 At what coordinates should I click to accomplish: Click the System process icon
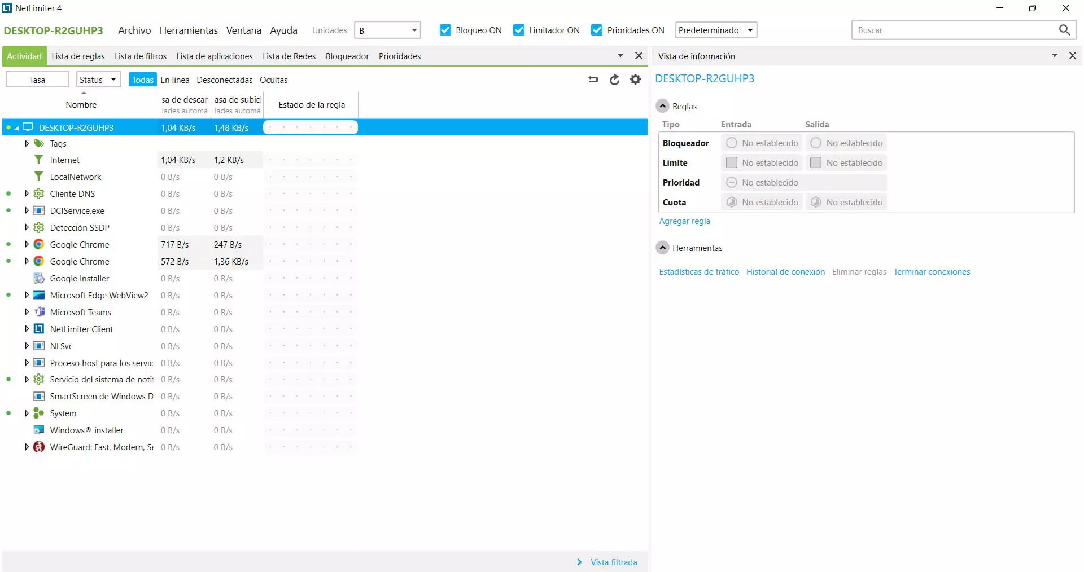point(38,413)
